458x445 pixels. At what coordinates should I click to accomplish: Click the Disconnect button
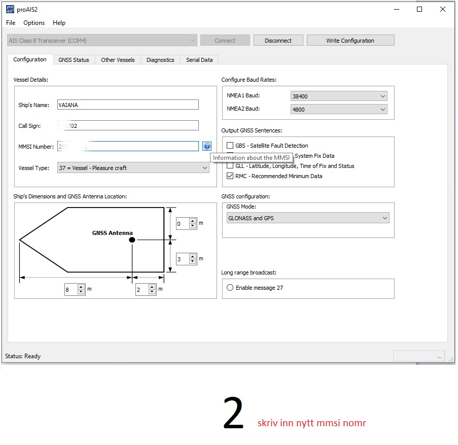(278, 41)
